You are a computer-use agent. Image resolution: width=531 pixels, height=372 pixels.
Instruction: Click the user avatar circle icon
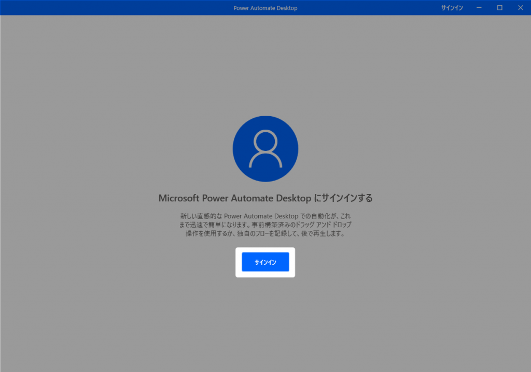pyautogui.click(x=265, y=149)
